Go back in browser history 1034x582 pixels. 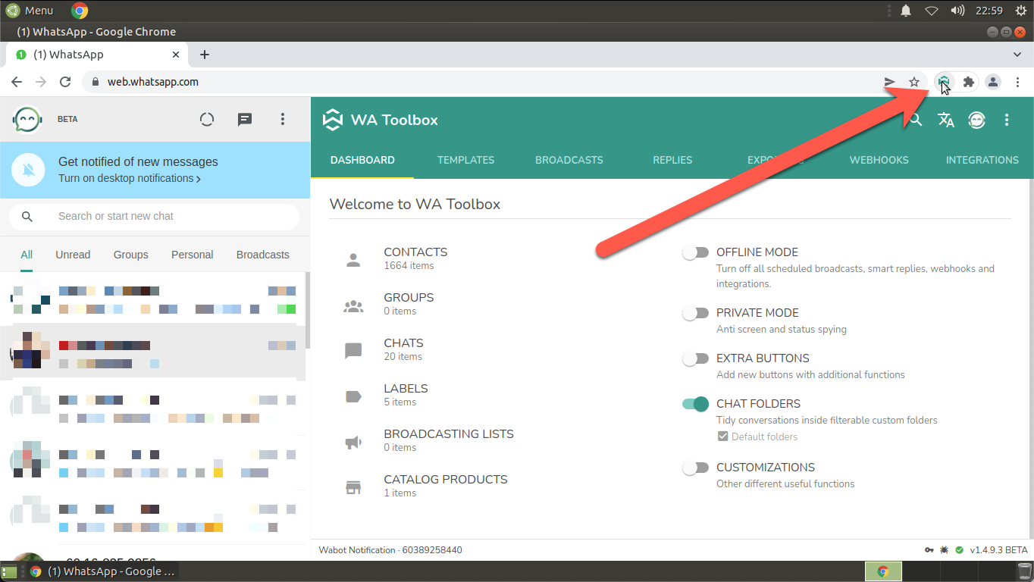coord(17,82)
